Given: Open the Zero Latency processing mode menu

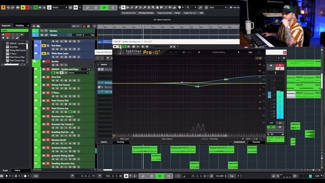Looking at the screenshot, I should (167, 139).
